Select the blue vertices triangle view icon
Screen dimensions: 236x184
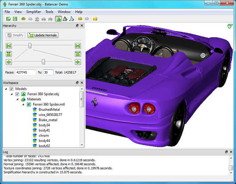72,19
